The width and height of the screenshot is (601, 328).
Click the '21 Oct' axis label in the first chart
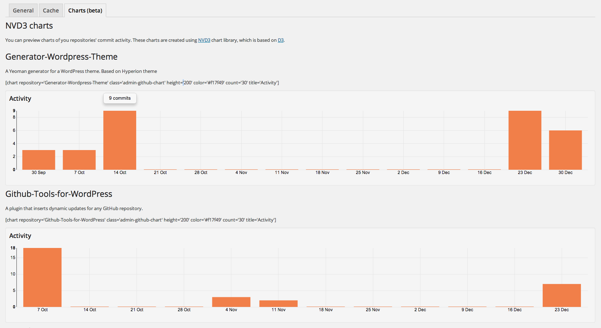[161, 173]
